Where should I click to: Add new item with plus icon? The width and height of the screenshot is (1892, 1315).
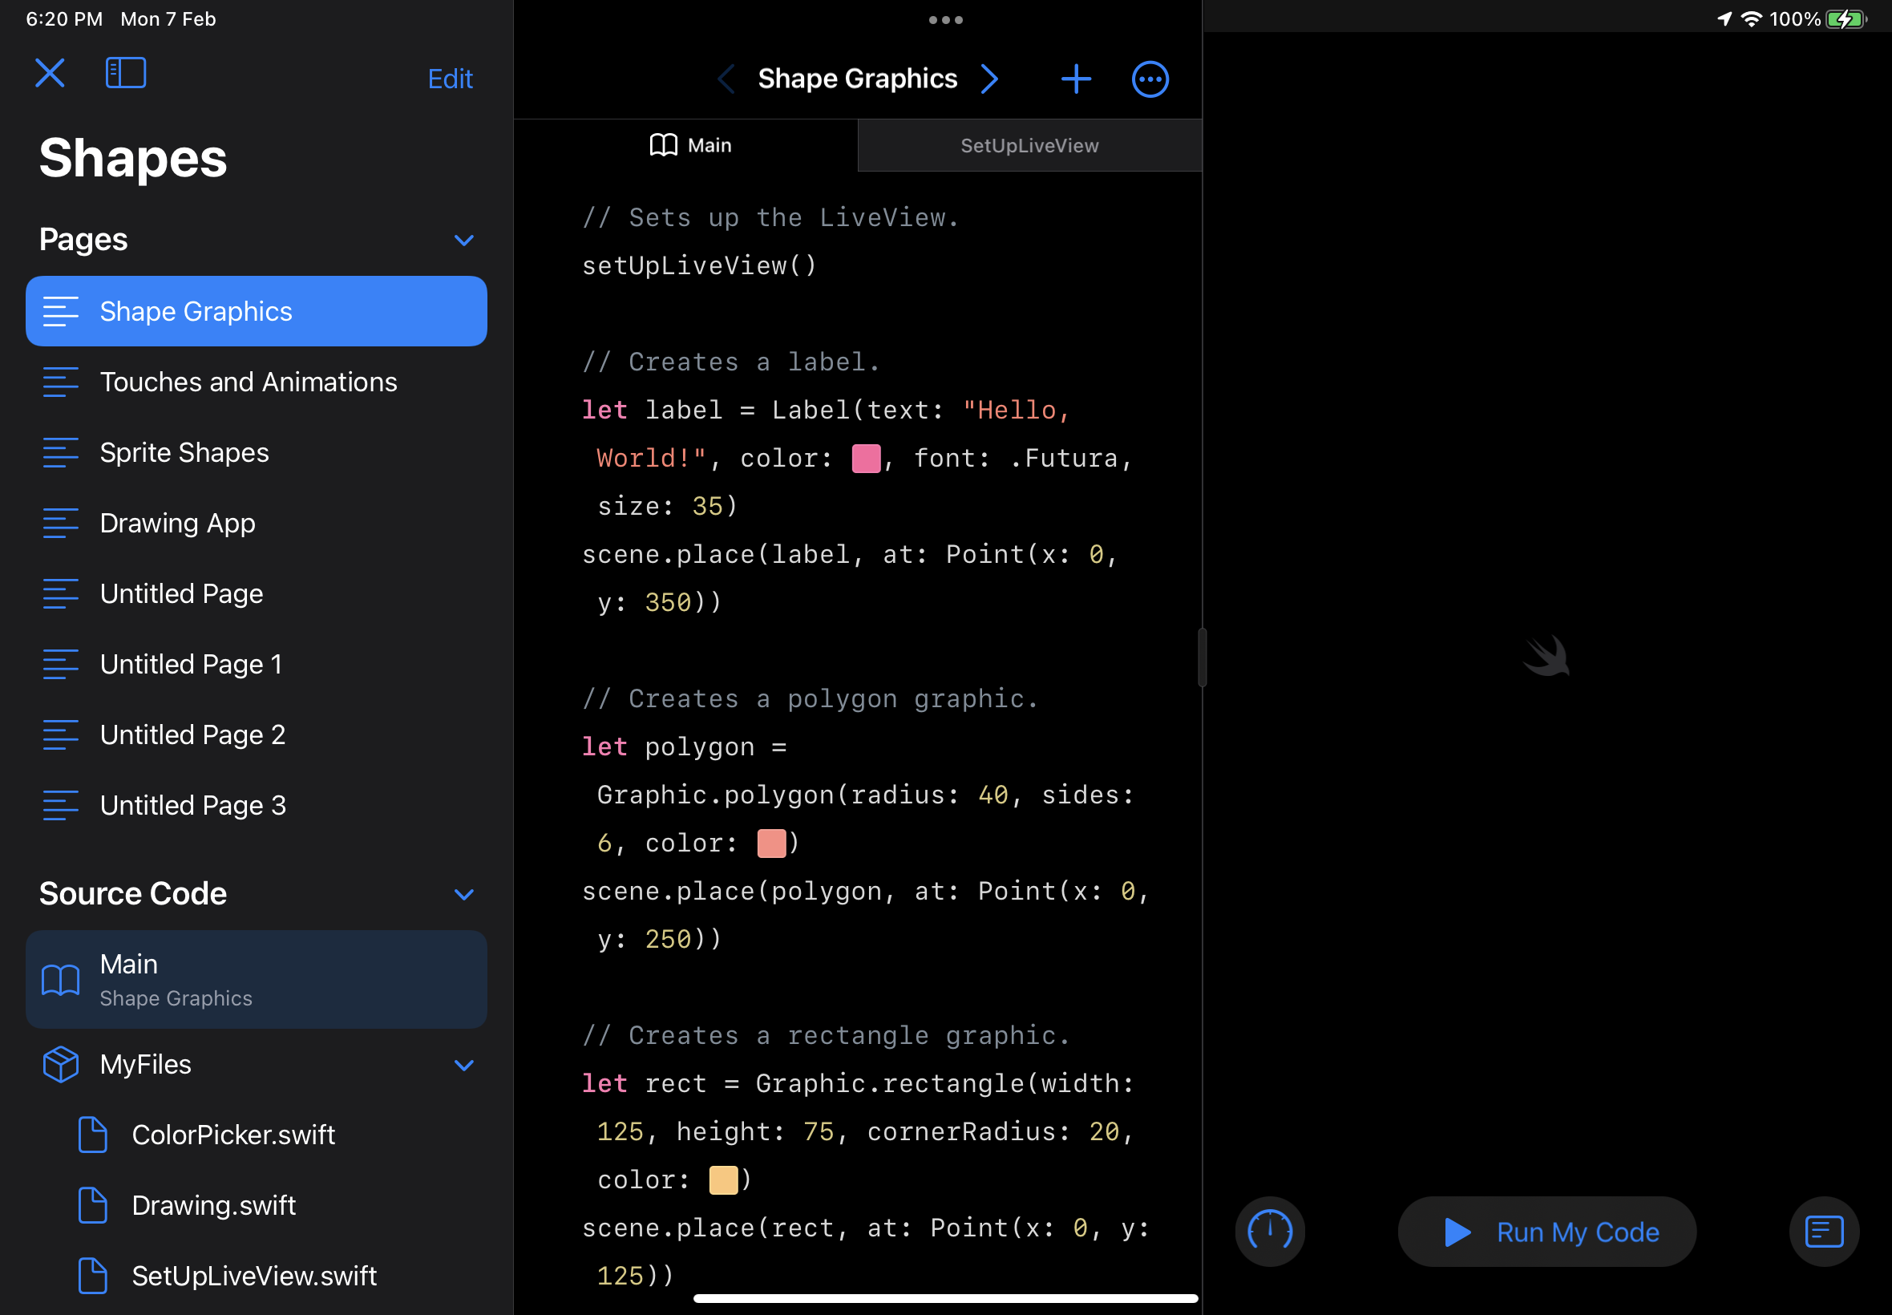1076,79
